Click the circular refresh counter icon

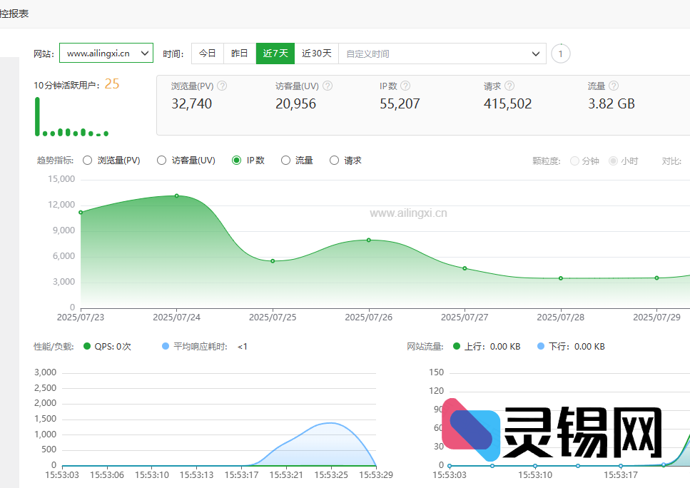(x=561, y=54)
